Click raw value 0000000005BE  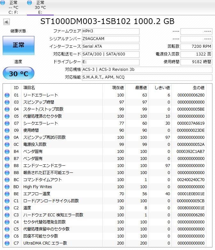[191, 109]
